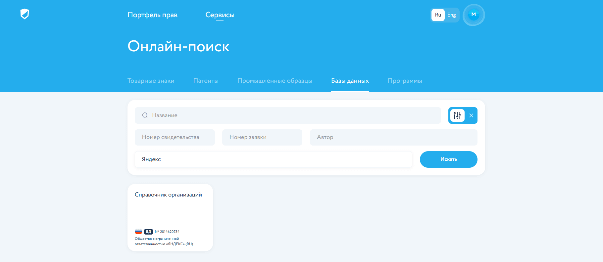Select the Промышленные образцы tab

click(275, 81)
